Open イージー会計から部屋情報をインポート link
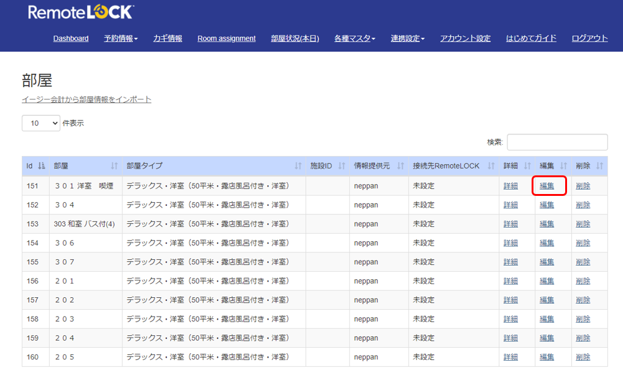 click(86, 99)
